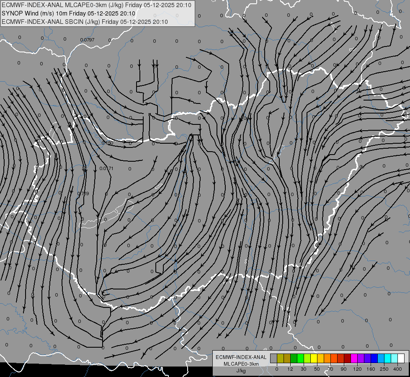Click the SYNOP Wind 10m title line
The width and height of the screenshot is (410, 377).
[69, 13]
